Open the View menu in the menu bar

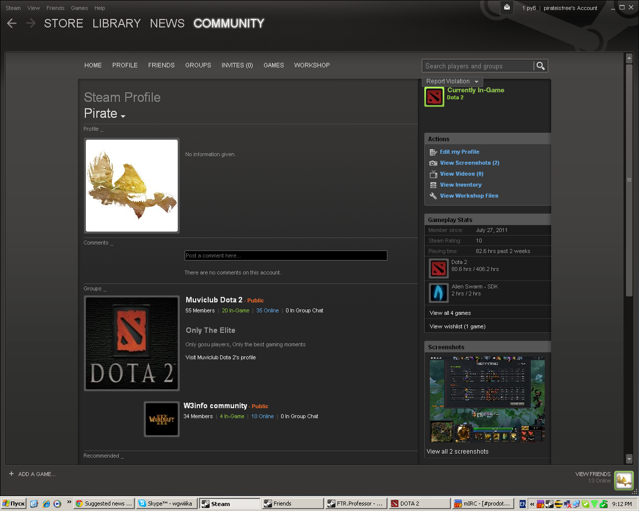pyautogui.click(x=33, y=8)
